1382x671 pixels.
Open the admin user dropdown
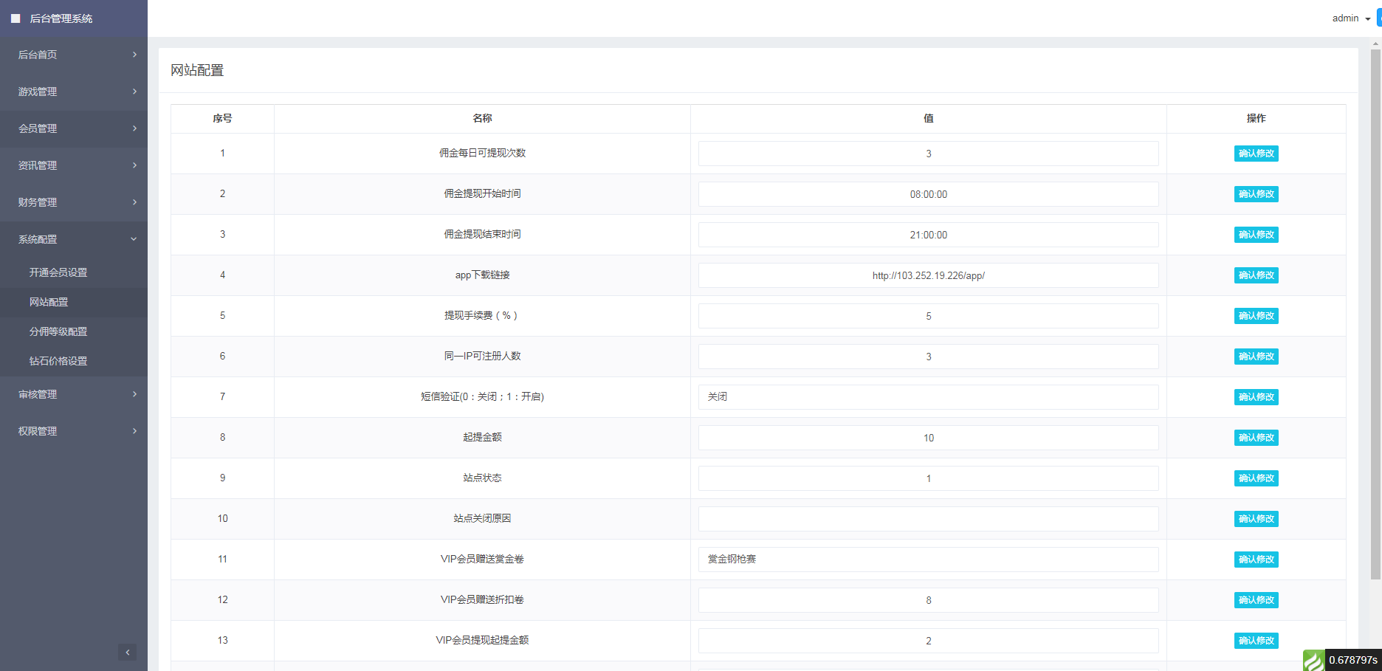point(1350,18)
